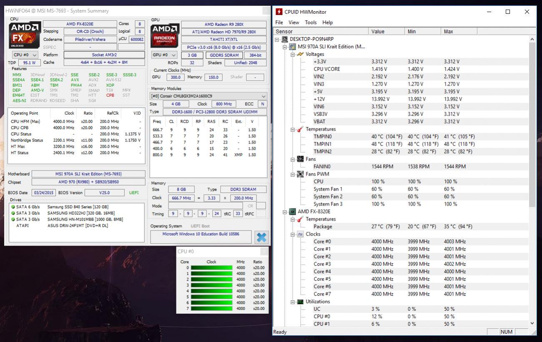Collapse the Utilizations section
542x342 pixels.
(x=292, y=302)
